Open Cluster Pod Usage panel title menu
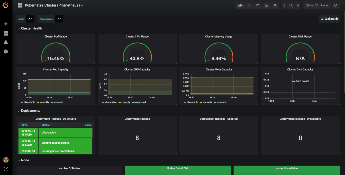The image size is (345, 175). [56, 36]
